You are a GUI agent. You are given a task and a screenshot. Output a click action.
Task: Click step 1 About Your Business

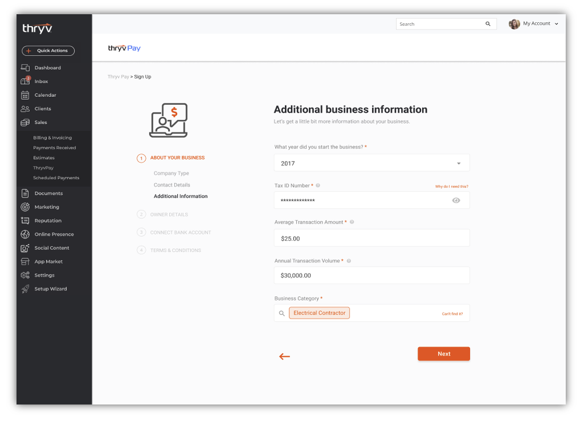pyautogui.click(x=171, y=158)
